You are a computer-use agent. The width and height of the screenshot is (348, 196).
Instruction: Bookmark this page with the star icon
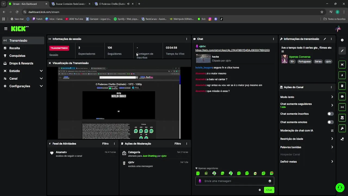322,12
